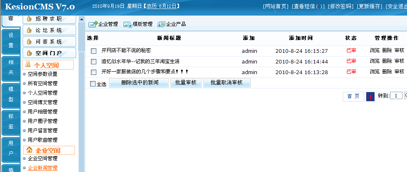The width and height of the screenshot is (407, 172).
Task: Click the 批量取消审核 button
Action: pyautogui.click(x=227, y=83)
